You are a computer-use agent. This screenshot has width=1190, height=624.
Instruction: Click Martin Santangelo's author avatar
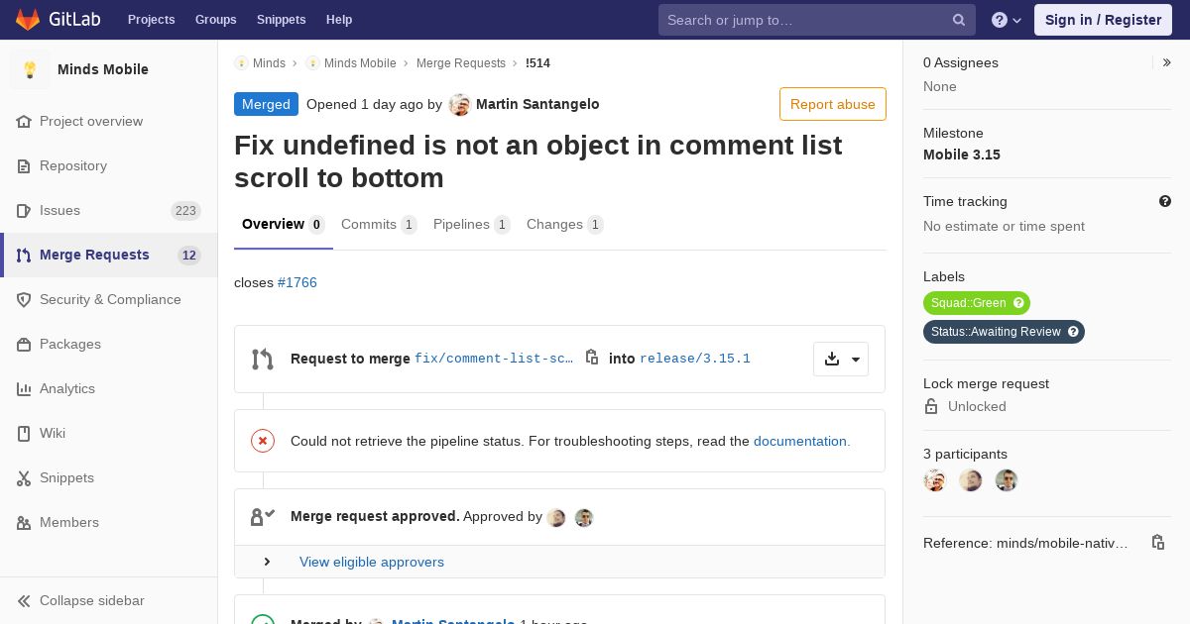(x=459, y=105)
